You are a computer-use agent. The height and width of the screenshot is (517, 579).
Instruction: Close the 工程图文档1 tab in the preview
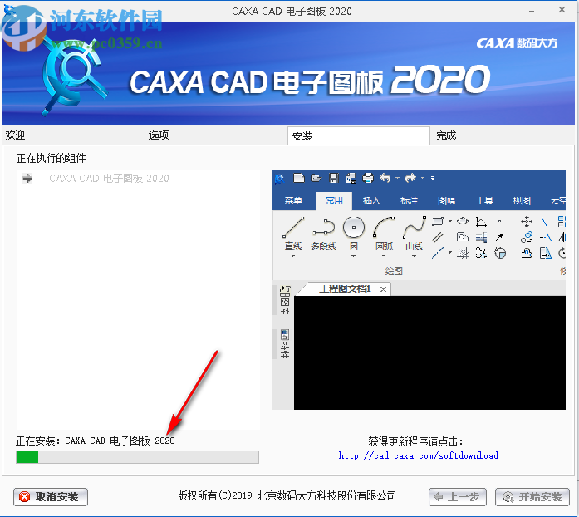pos(383,289)
